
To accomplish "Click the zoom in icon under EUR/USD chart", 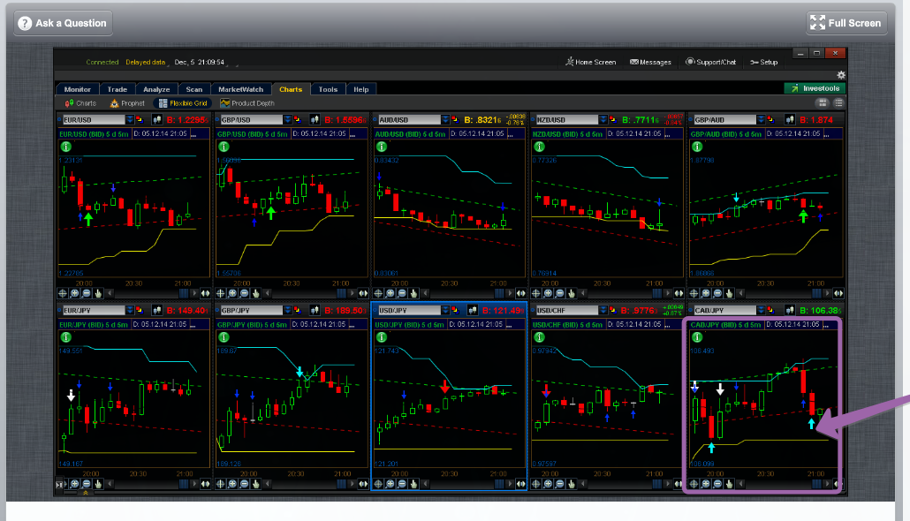I will [x=75, y=293].
